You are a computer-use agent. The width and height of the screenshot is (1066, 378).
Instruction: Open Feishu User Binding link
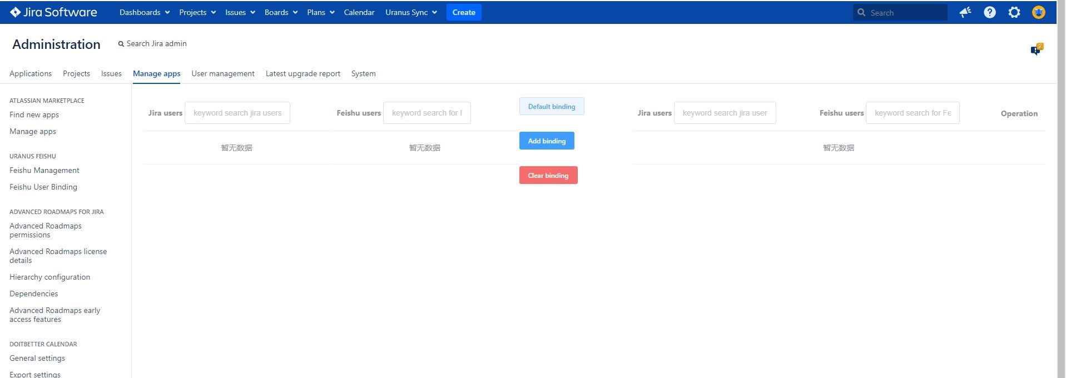pos(43,187)
